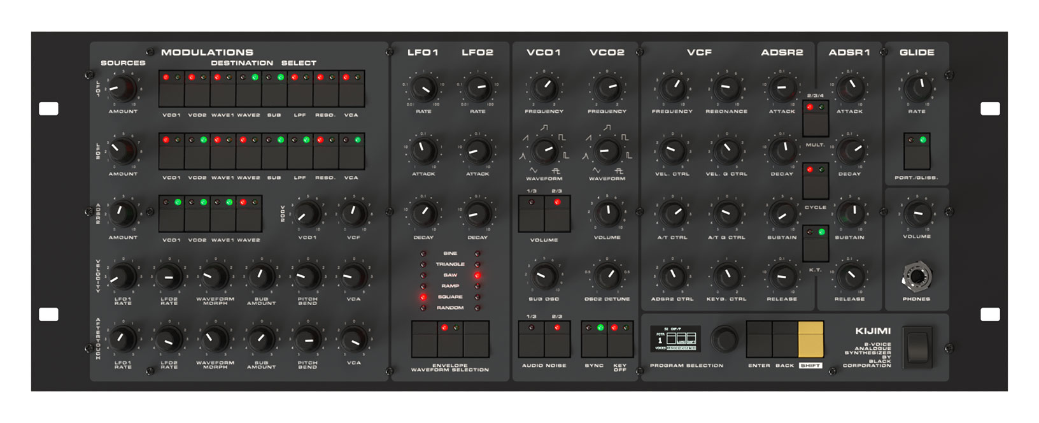The image size is (1039, 423).
Task: Click the LFO2 ATTACK knob
Action: 477,151
